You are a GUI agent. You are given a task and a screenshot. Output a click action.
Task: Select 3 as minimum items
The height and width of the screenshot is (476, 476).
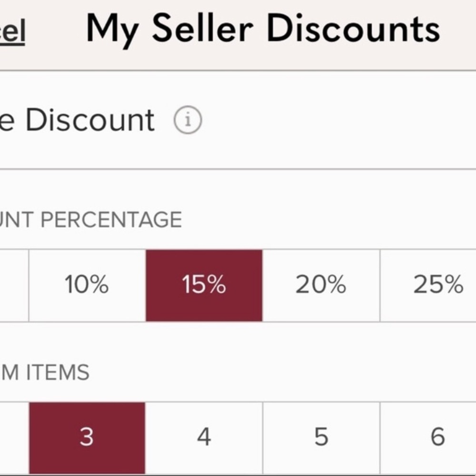(x=87, y=436)
